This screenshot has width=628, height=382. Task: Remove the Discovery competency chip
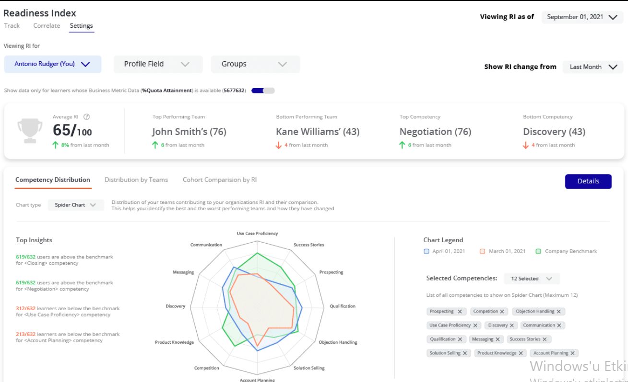(x=512, y=326)
